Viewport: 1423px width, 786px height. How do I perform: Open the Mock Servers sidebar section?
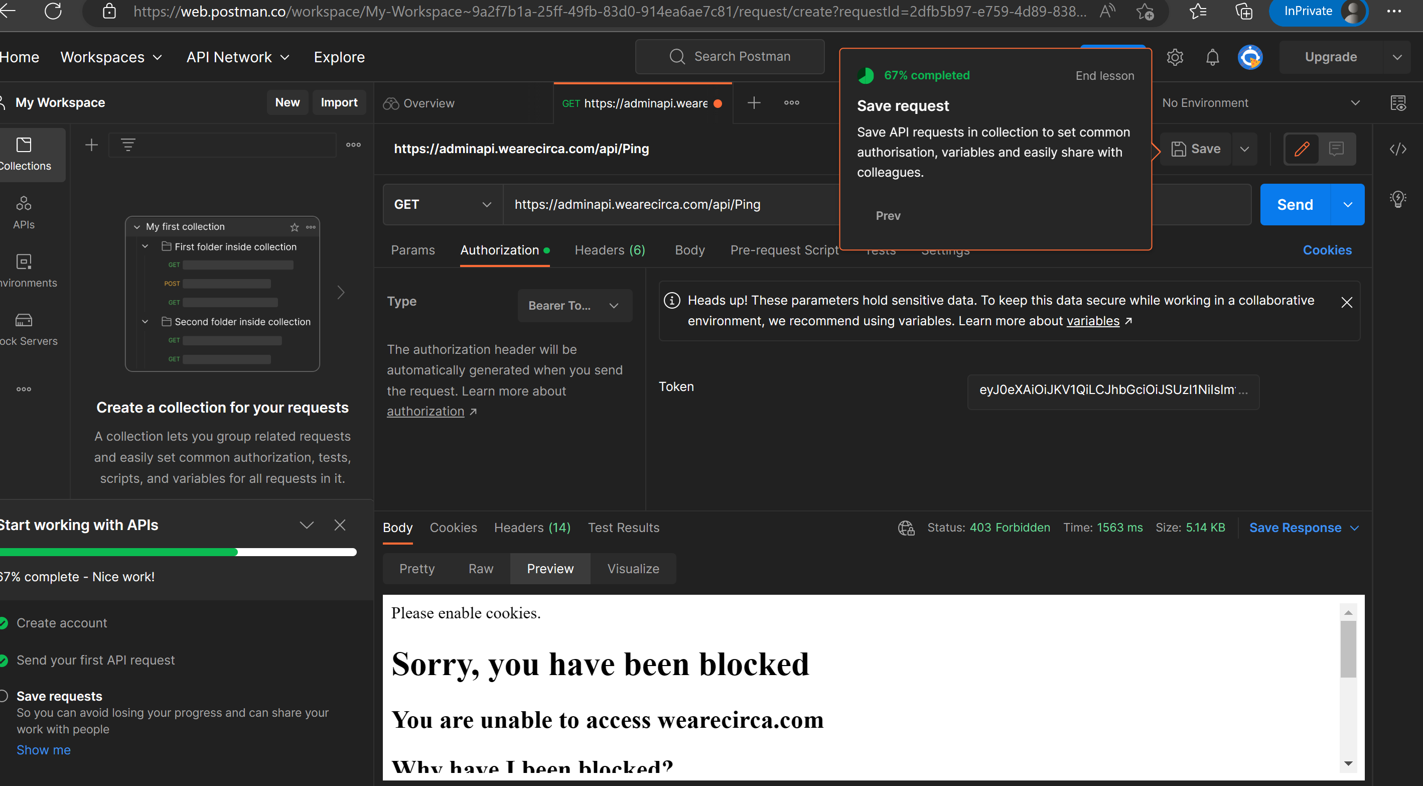point(24,329)
